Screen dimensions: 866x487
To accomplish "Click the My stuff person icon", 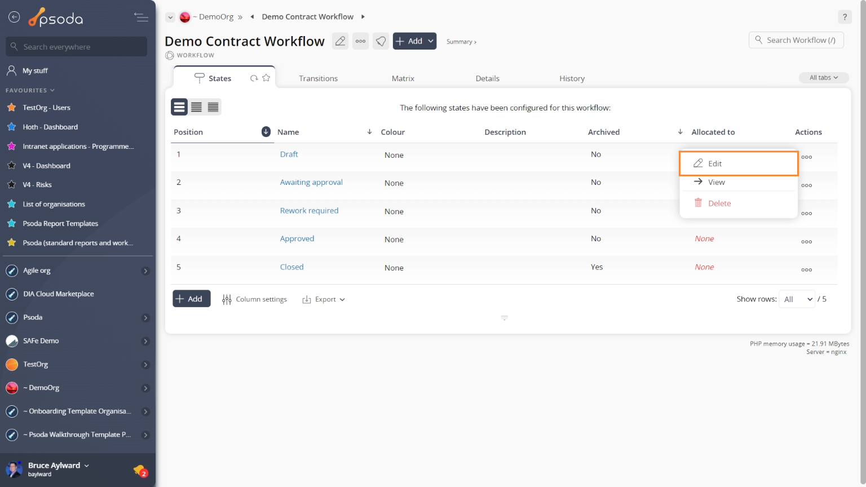I will [11, 70].
